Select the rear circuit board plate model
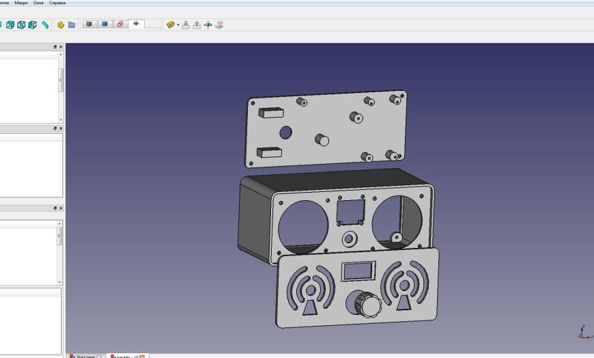Screen dimensions: 594x358 click(x=326, y=129)
